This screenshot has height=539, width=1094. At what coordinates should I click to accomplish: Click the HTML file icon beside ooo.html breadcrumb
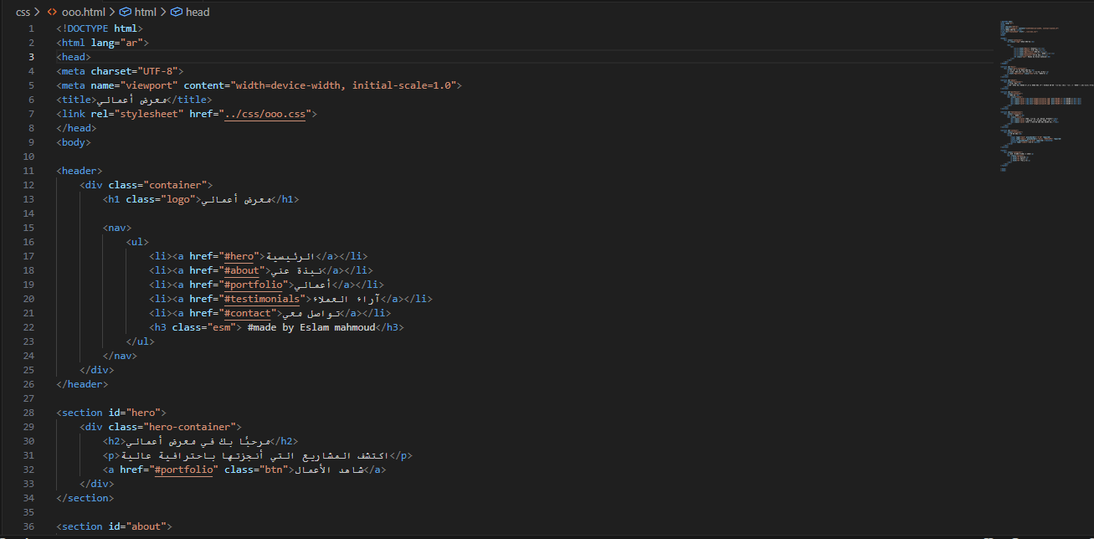pyautogui.click(x=53, y=12)
